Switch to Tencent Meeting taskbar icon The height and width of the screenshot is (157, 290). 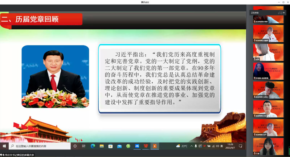coord(137,146)
